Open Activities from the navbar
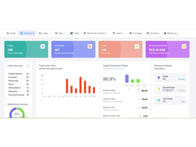This screenshot has width=196, height=147. coord(153,33)
